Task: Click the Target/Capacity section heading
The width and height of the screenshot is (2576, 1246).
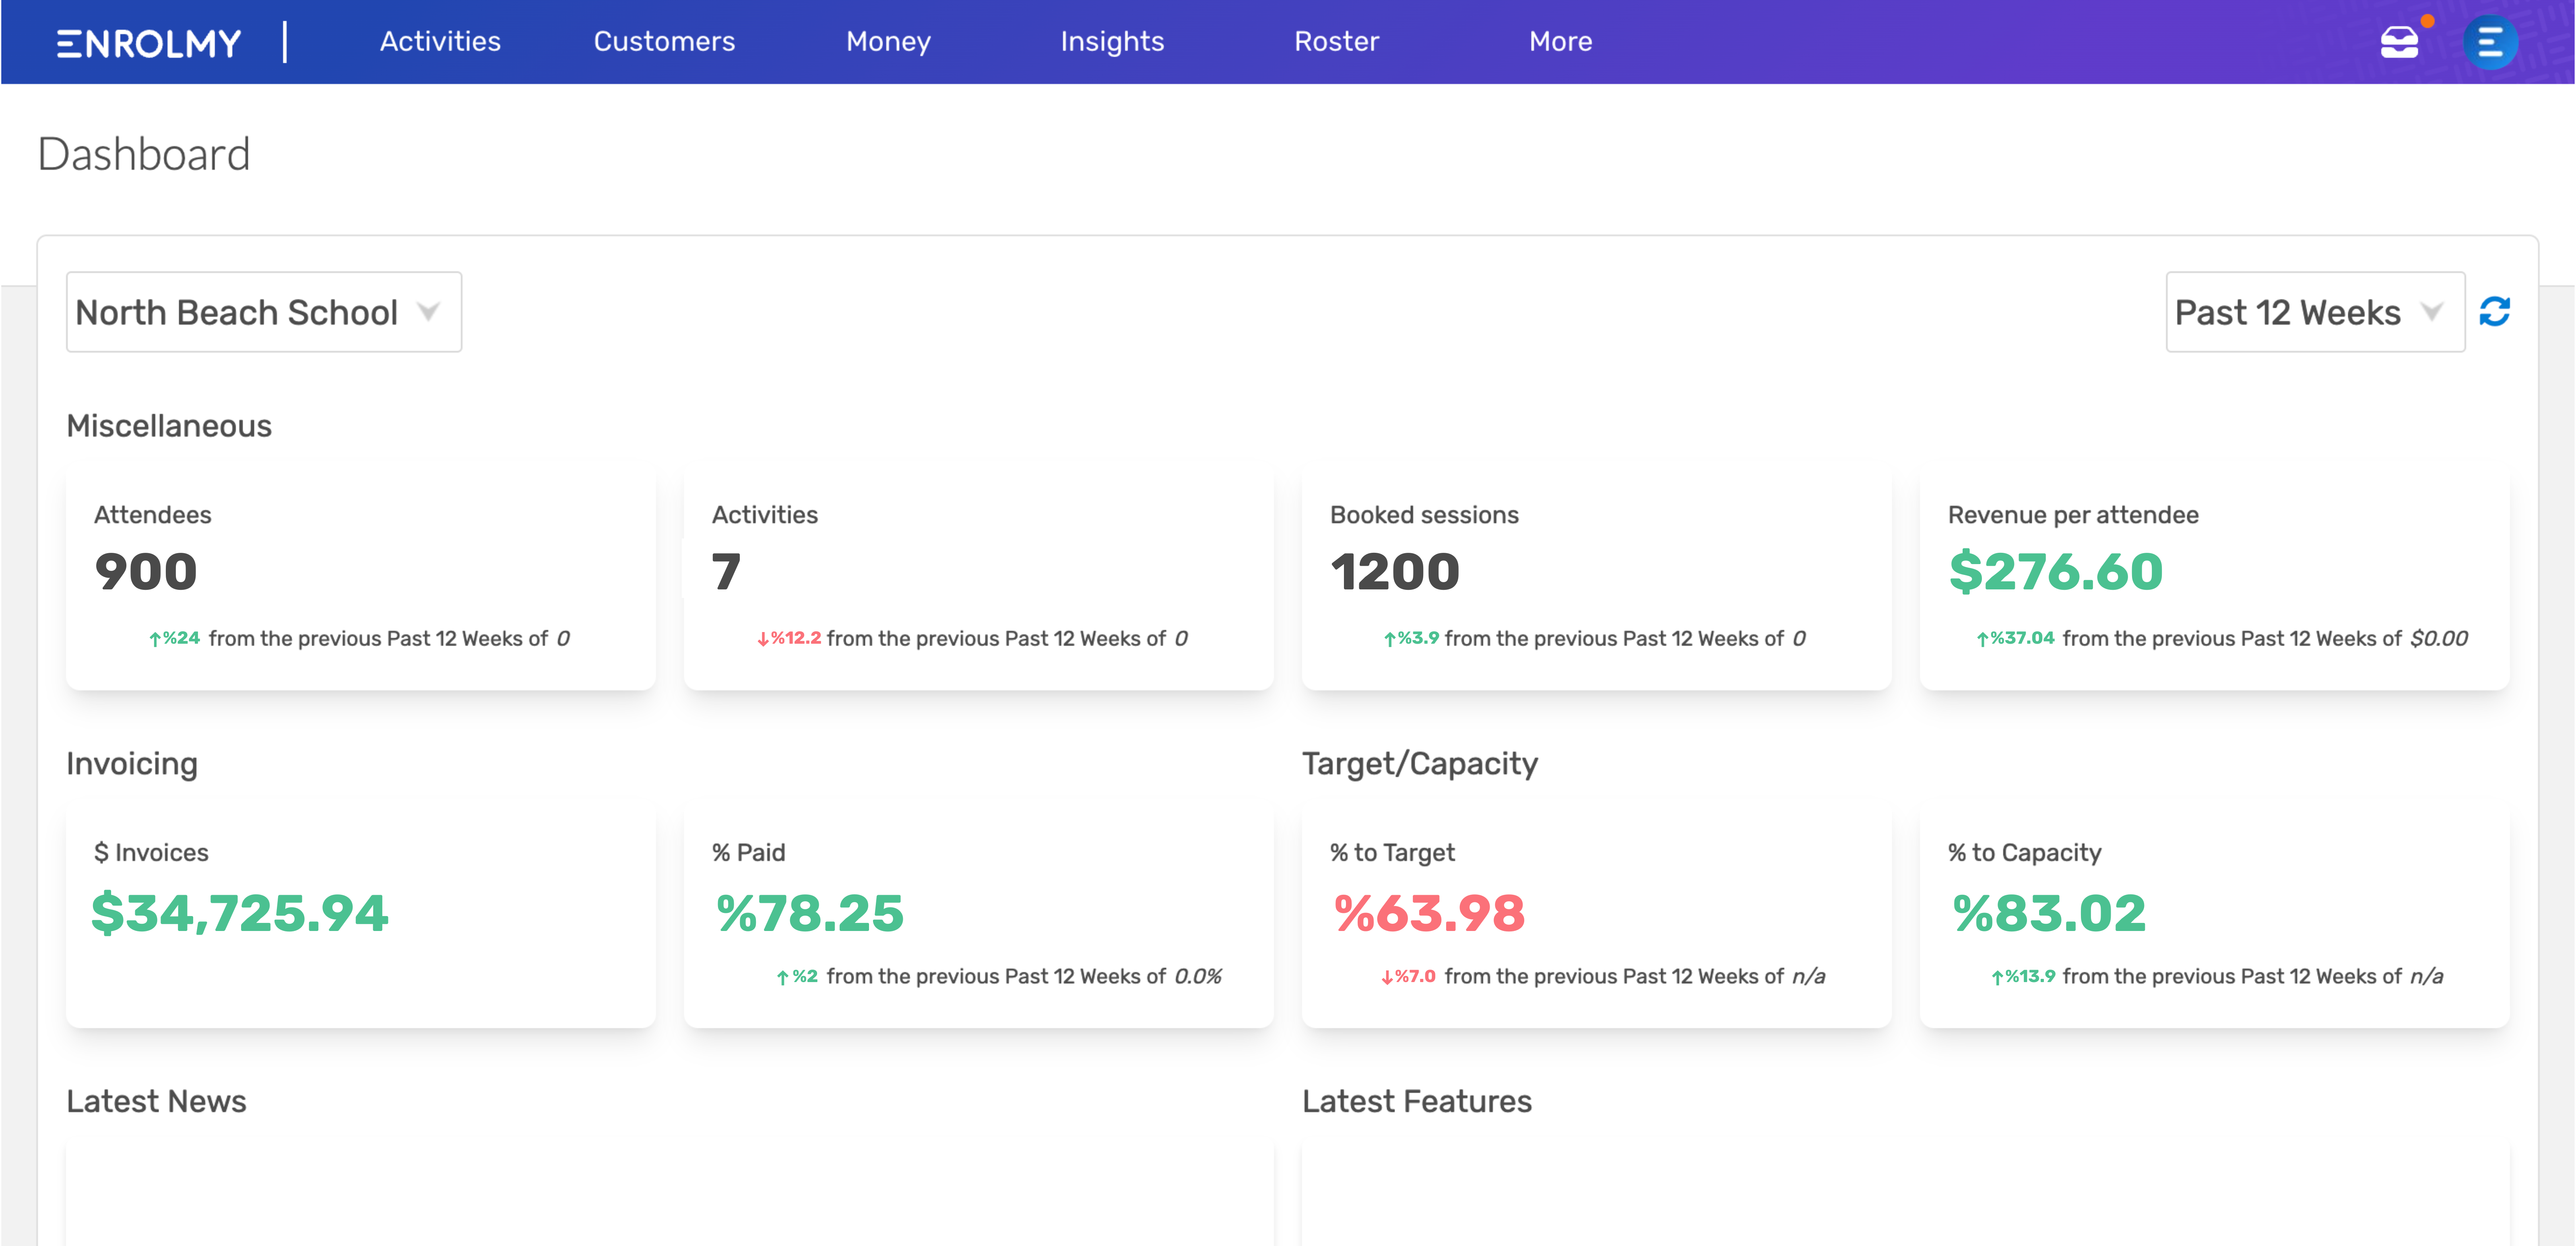Action: tap(1420, 764)
